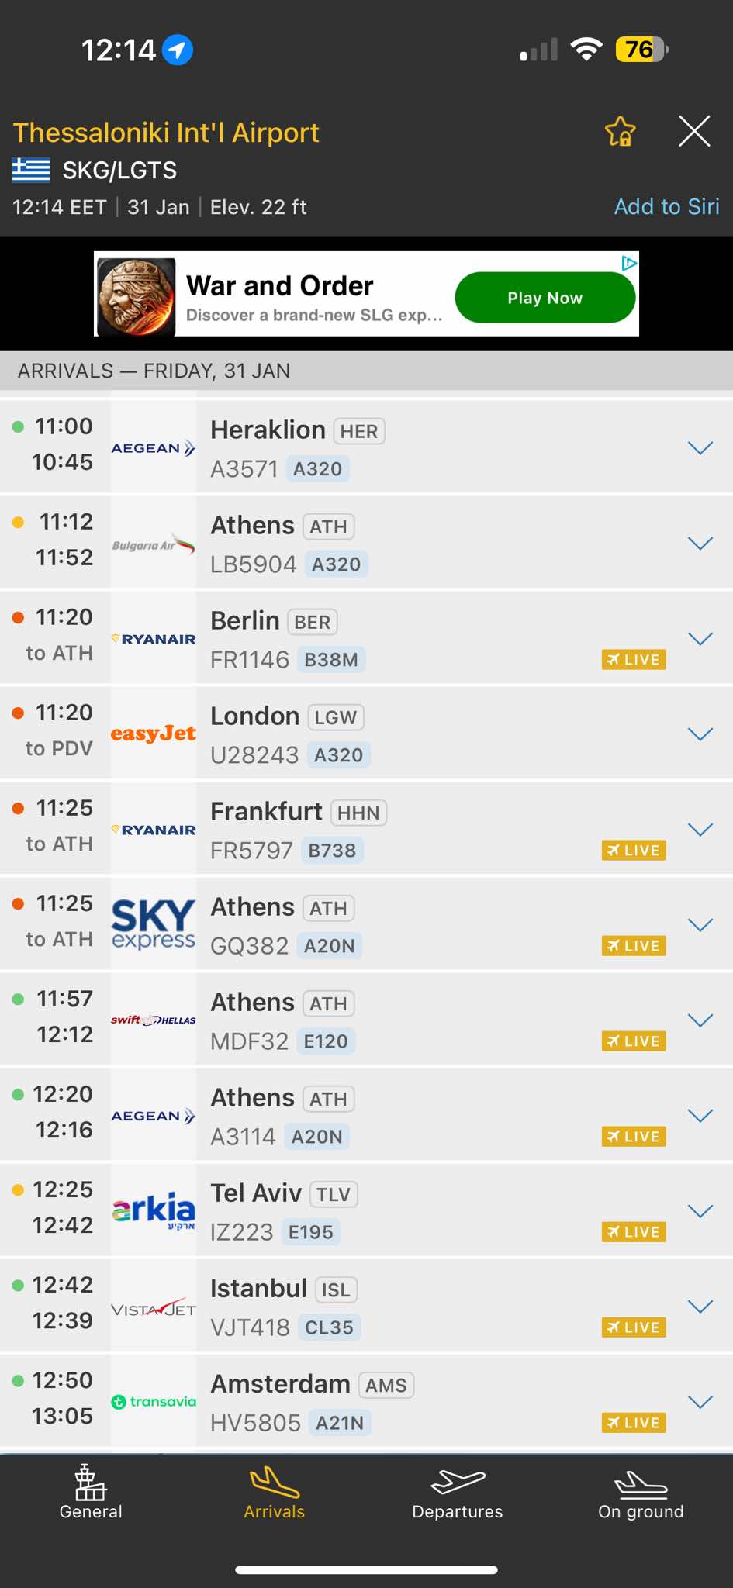Viewport: 733px width, 1588px height.
Task: Tap LIVE badge for Athens MDF32
Action: pyautogui.click(x=634, y=1041)
